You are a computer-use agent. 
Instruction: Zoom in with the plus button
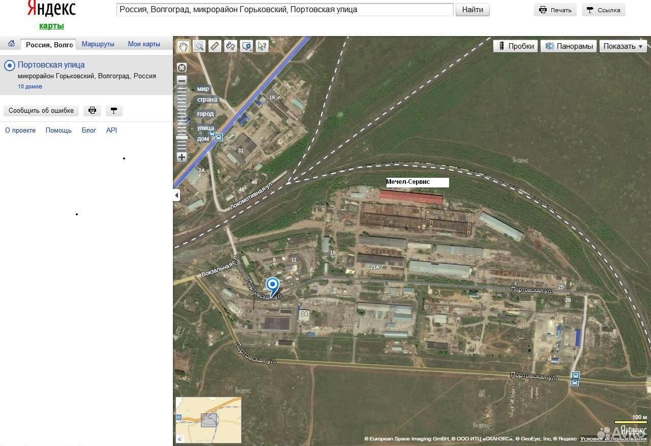tap(182, 157)
